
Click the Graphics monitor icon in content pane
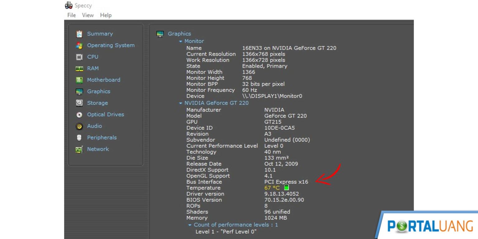[x=160, y=34]
